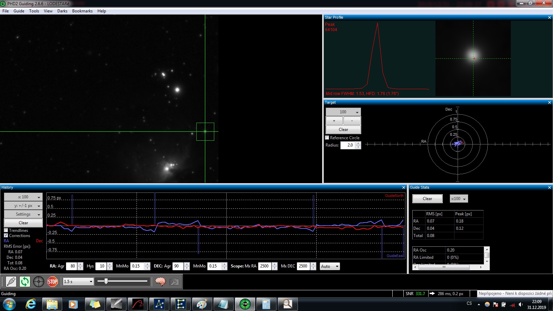
Task: Open the Help menu
Action: [102, 11]
